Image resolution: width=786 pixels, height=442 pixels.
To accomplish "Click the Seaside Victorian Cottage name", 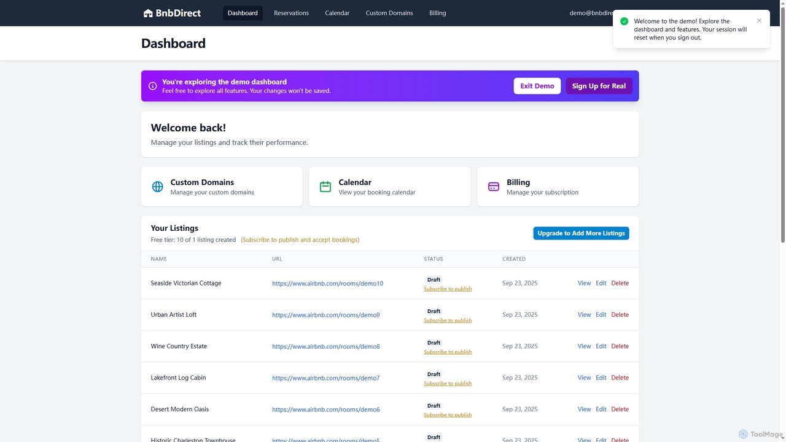I will pyautogui.click(x=186, y=283).
